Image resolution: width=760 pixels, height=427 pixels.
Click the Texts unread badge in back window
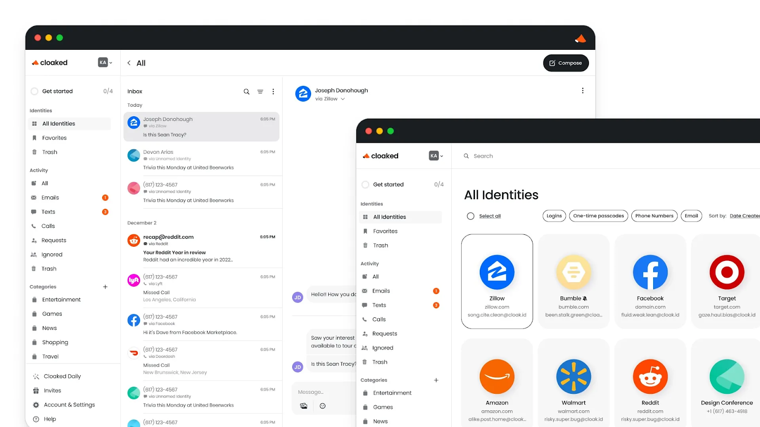(105, 212)
